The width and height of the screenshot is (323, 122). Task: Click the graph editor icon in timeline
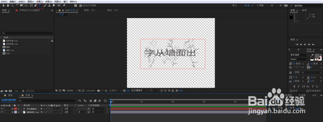click(105, 101)
